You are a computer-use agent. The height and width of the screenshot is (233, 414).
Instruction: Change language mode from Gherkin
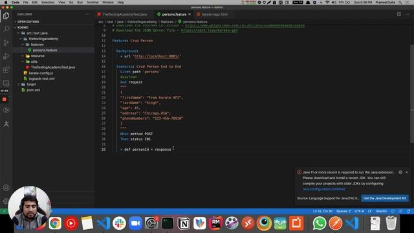[381, 212]
